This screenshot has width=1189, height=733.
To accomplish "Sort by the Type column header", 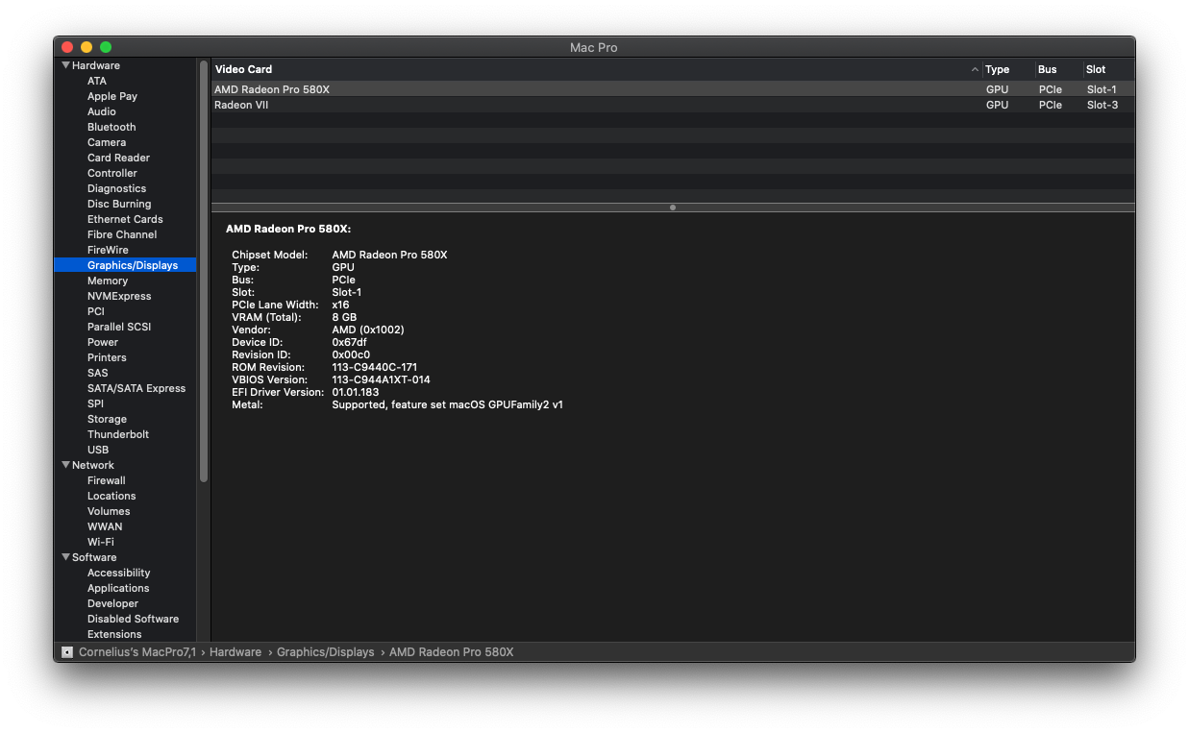I will pyautogui.click(x=997, y=69).
